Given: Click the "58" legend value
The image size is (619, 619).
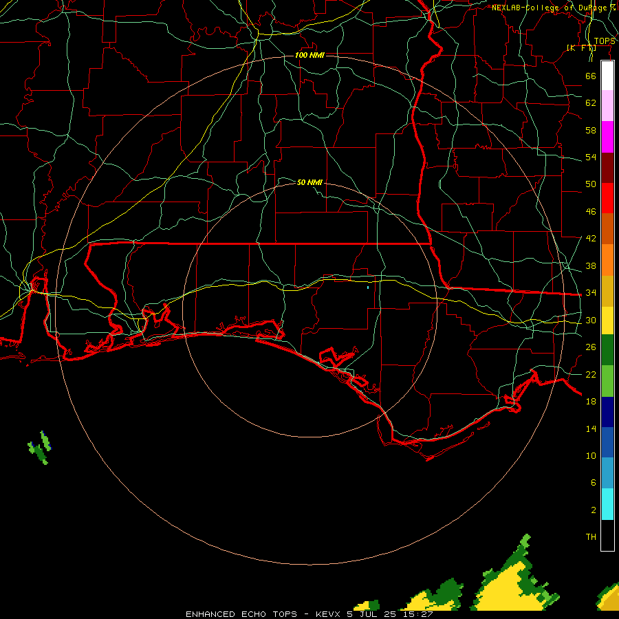Looking at the screenshot, I should coord(591,130).
